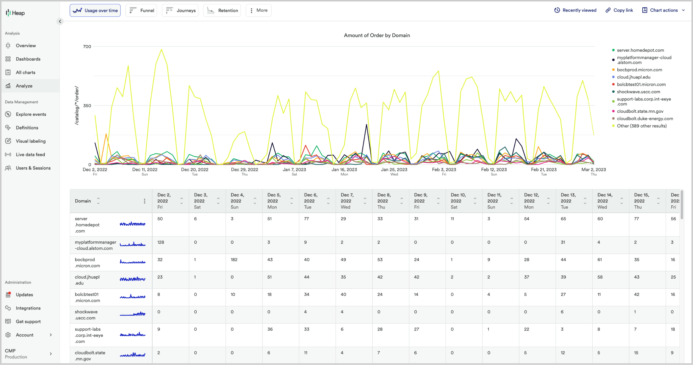This screenshot has width=693, height=365.
Task: Open Definitions in Data Management
Action: pos(26,127)
